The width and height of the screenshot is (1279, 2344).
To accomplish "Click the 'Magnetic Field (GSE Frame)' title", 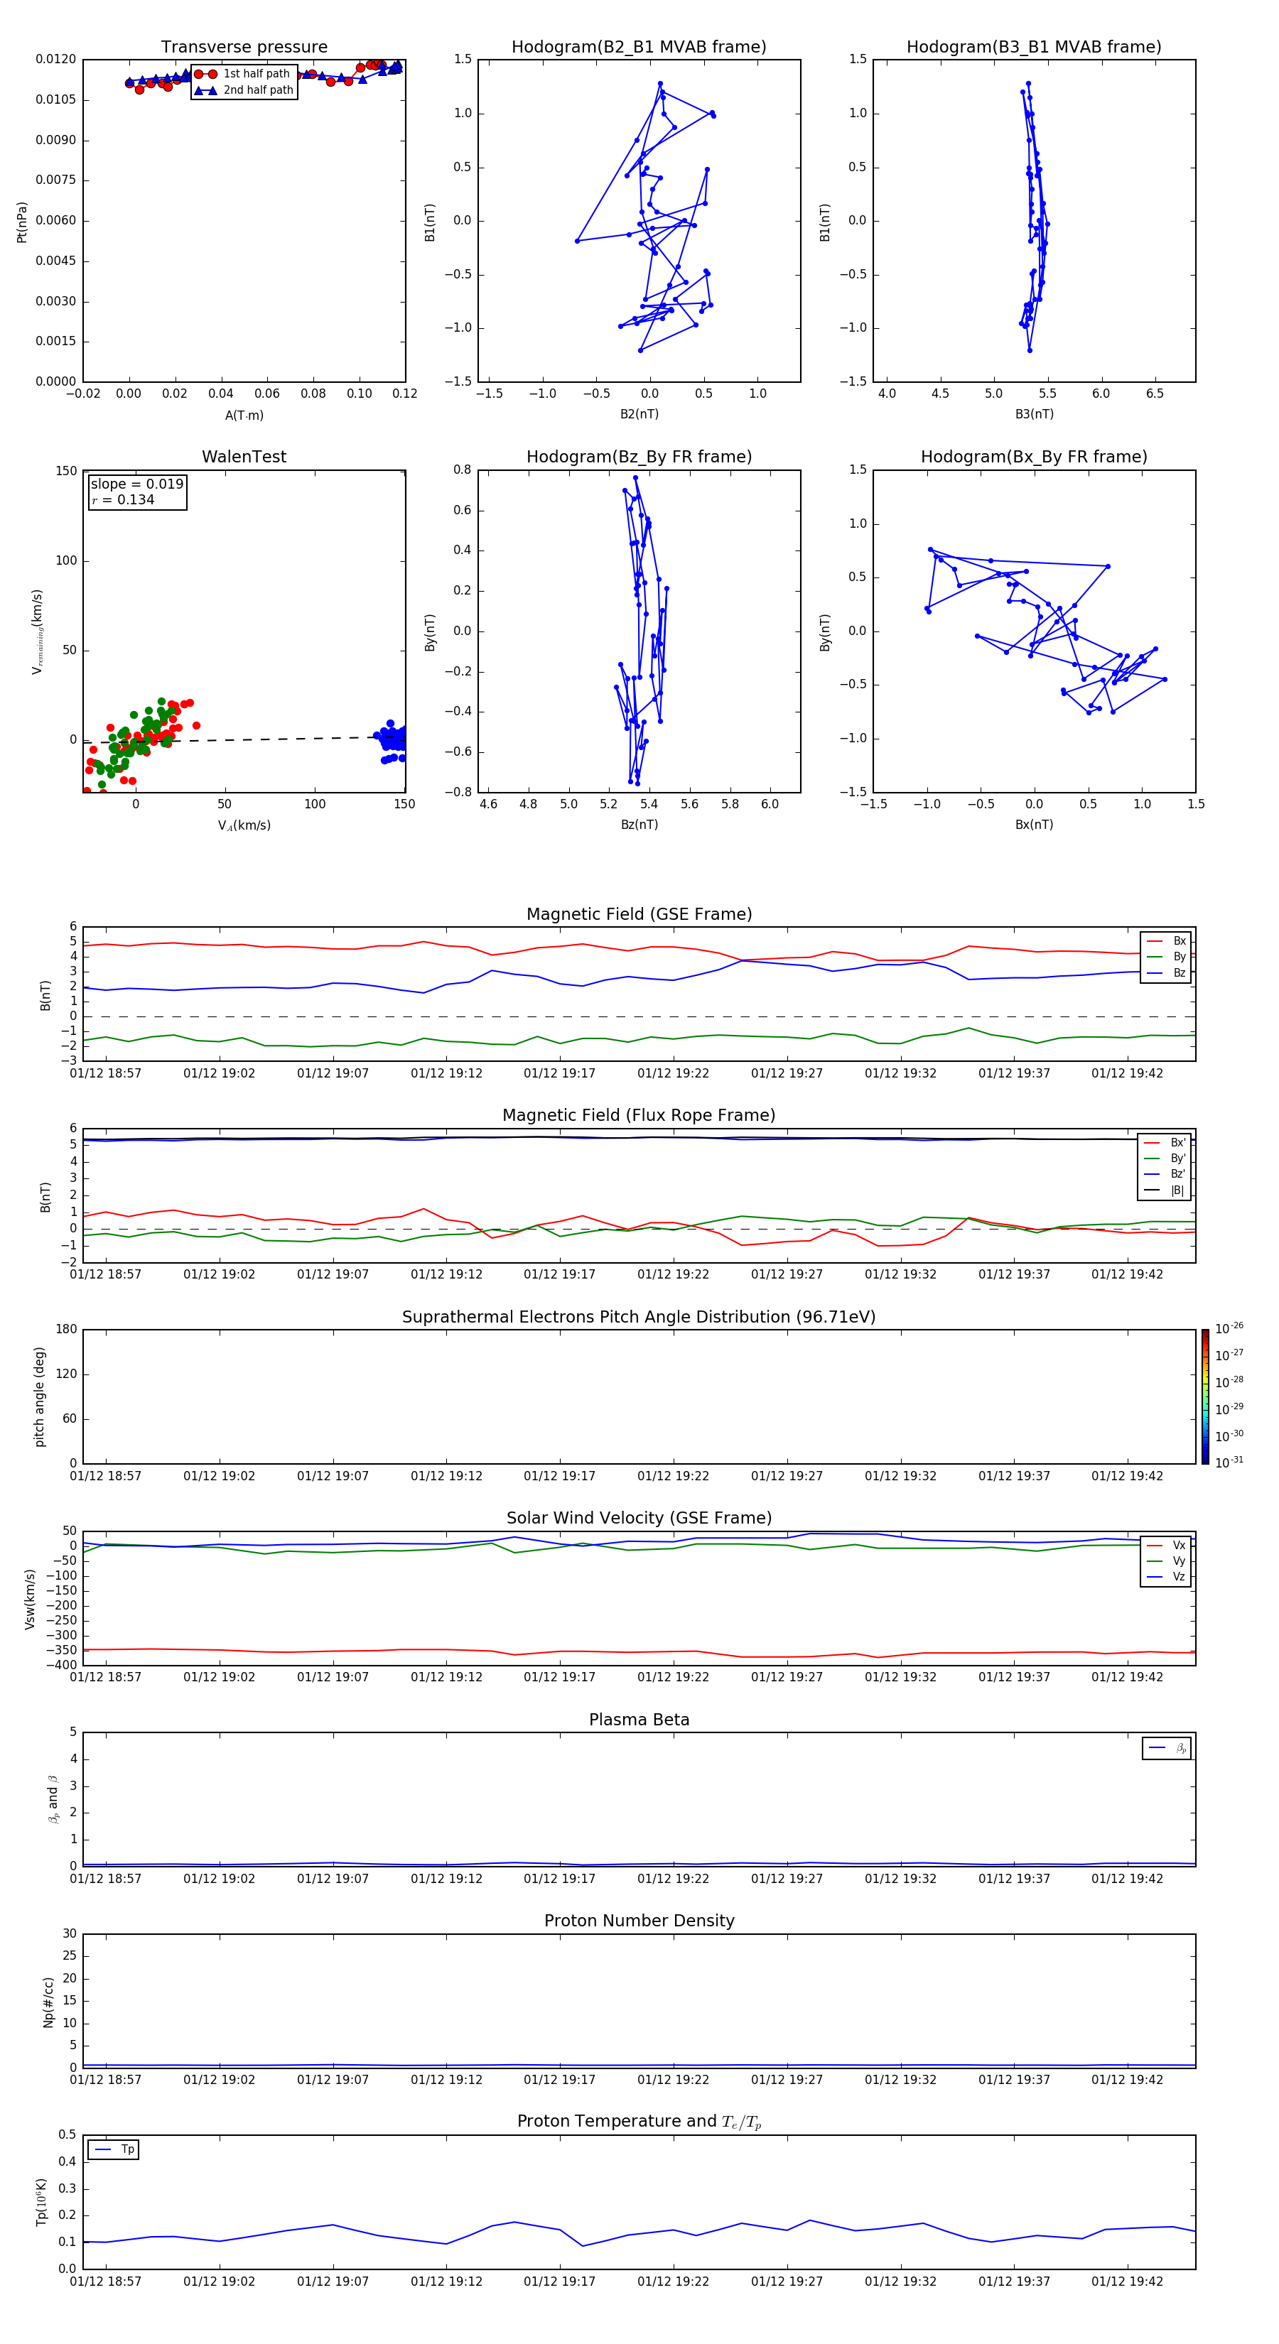I will click(x=639, y=914).
